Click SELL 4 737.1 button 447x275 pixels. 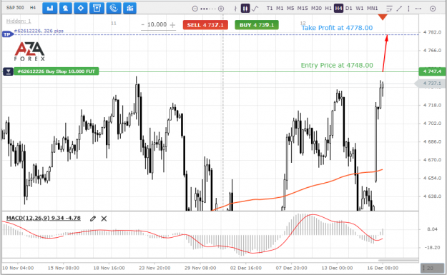pyautogui.click(x=205, y=25)
